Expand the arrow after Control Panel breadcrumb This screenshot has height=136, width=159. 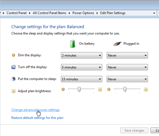pyautogui.click(x=30, y=13)
